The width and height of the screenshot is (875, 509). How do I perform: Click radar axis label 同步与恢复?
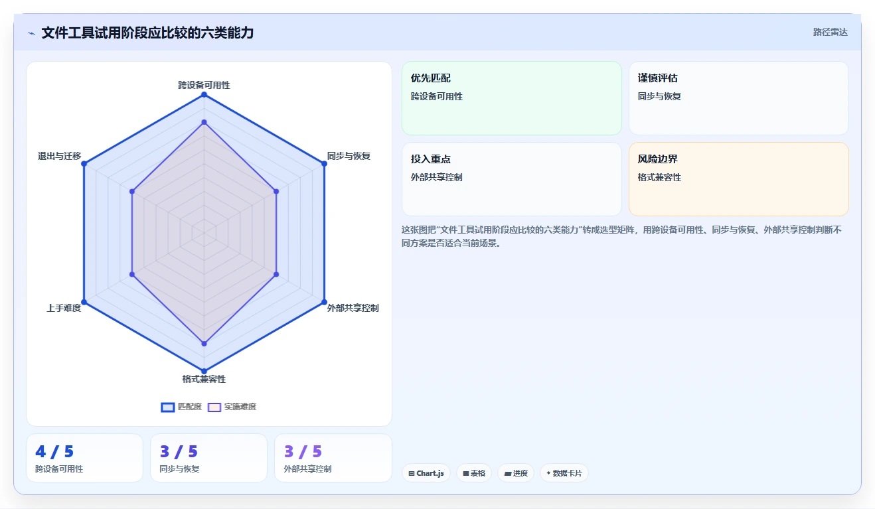349,156
